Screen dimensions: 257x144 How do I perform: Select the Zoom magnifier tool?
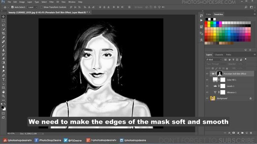click(3, 96)
